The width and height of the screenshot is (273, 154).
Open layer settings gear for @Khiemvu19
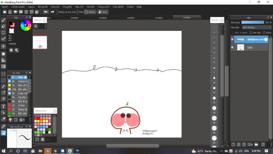pos(266,40)
